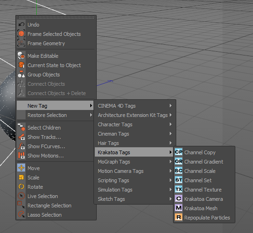Click the Show Motions icon
The height and width of the screenshot is (233, 253).
[x=21, y=155]
